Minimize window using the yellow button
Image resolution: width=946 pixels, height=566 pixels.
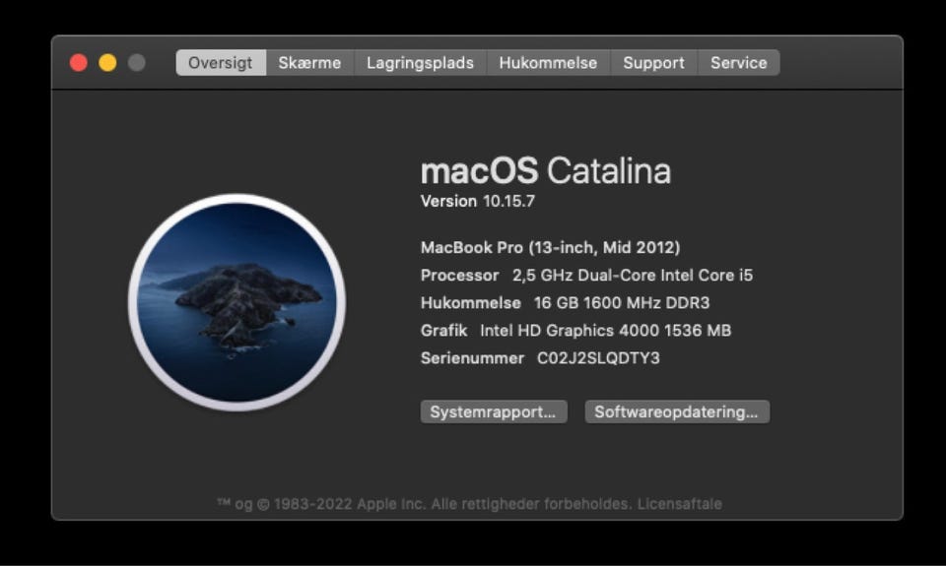tap(107, 63)
